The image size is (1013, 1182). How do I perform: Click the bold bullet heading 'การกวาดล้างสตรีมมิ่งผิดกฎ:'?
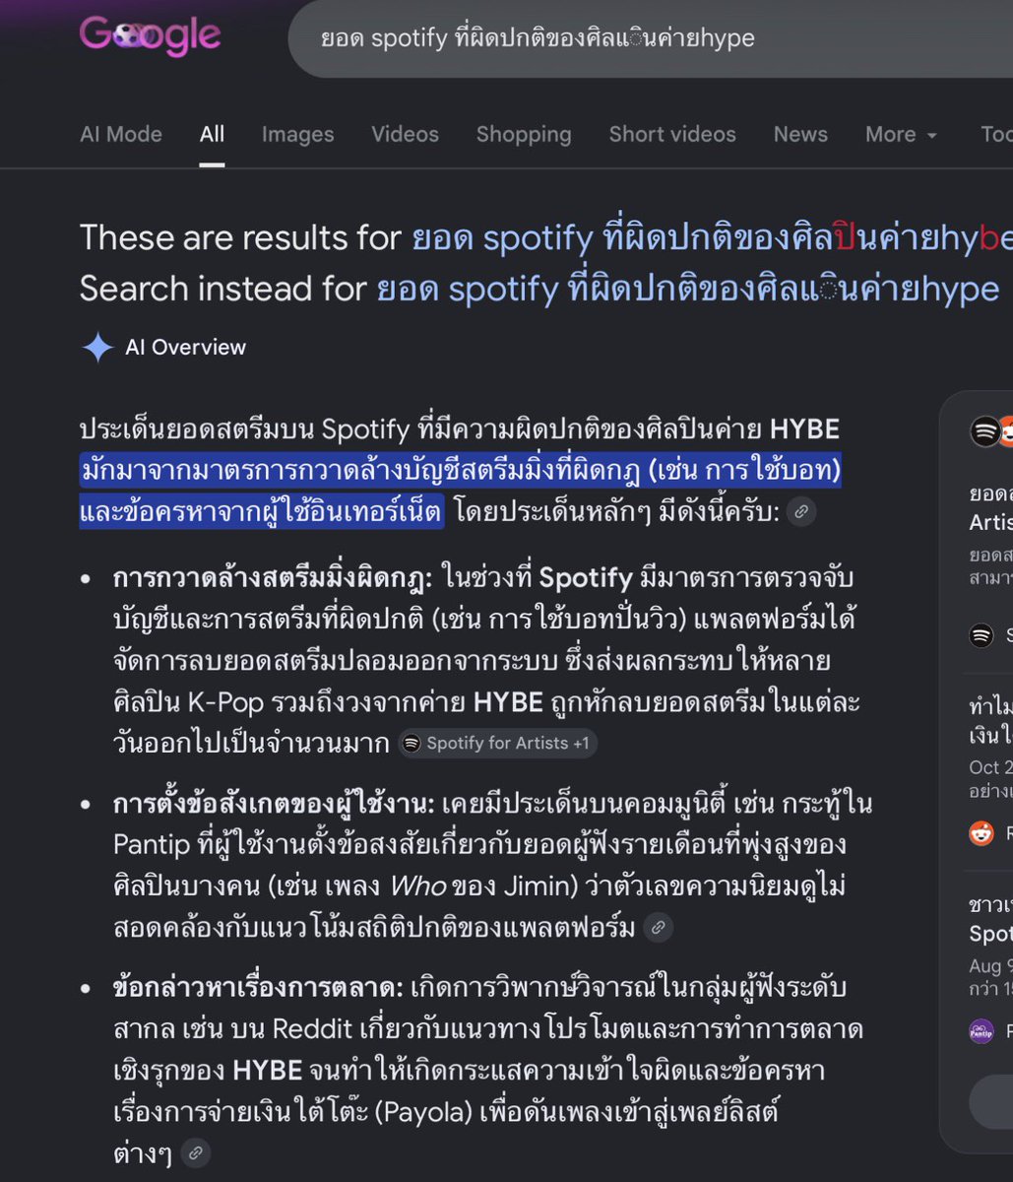click(x=273, y=578)
